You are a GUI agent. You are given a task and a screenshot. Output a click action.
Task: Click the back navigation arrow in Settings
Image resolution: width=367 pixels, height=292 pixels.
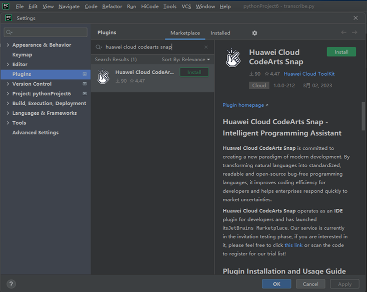(343, 33)
